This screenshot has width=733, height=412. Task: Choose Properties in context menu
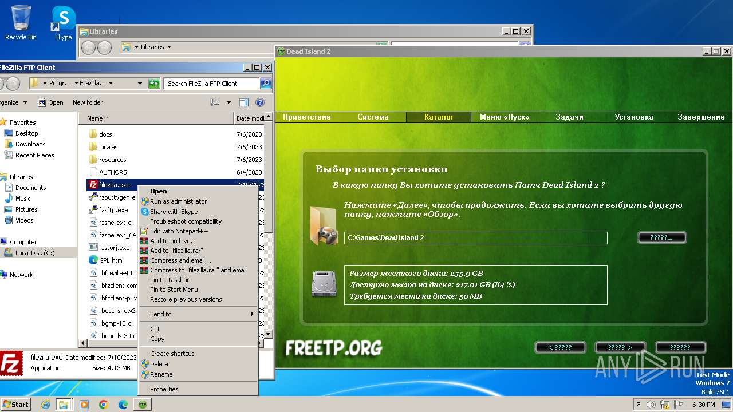pos(198,389)
